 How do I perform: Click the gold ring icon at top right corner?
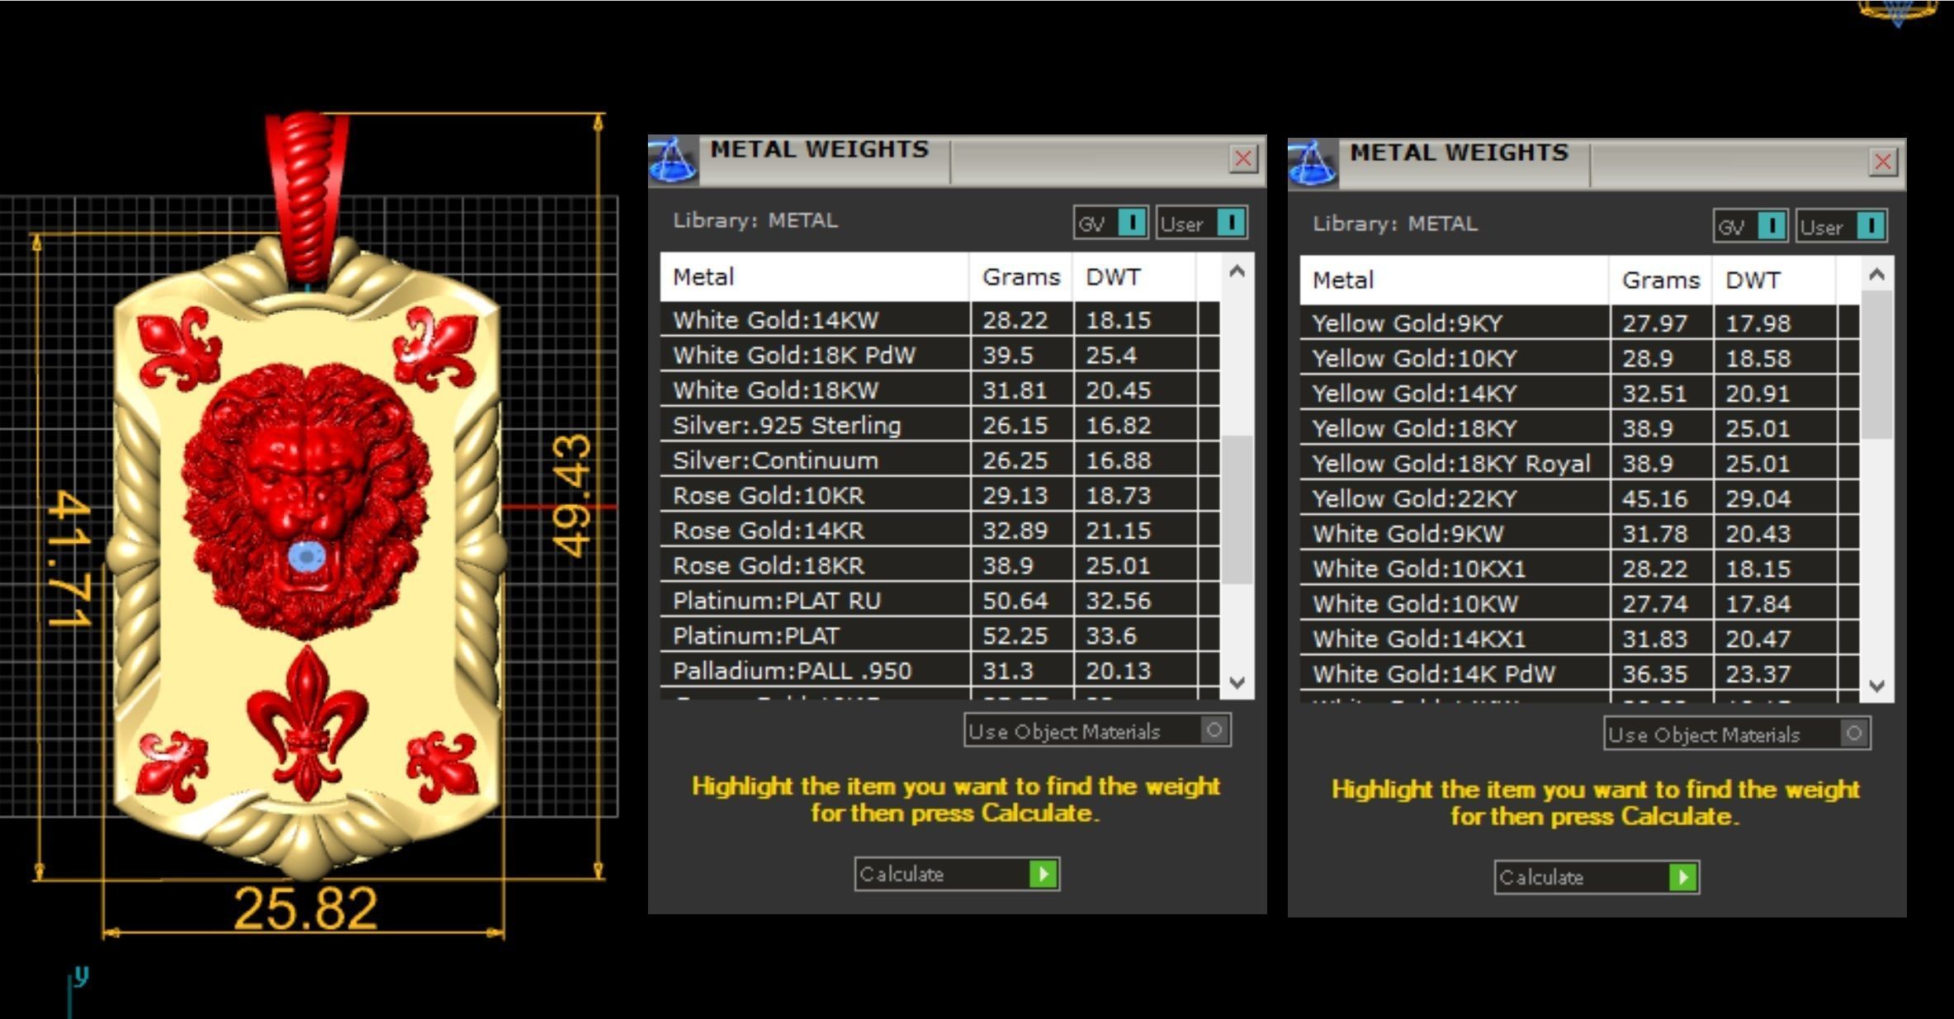pos(1897,12)
